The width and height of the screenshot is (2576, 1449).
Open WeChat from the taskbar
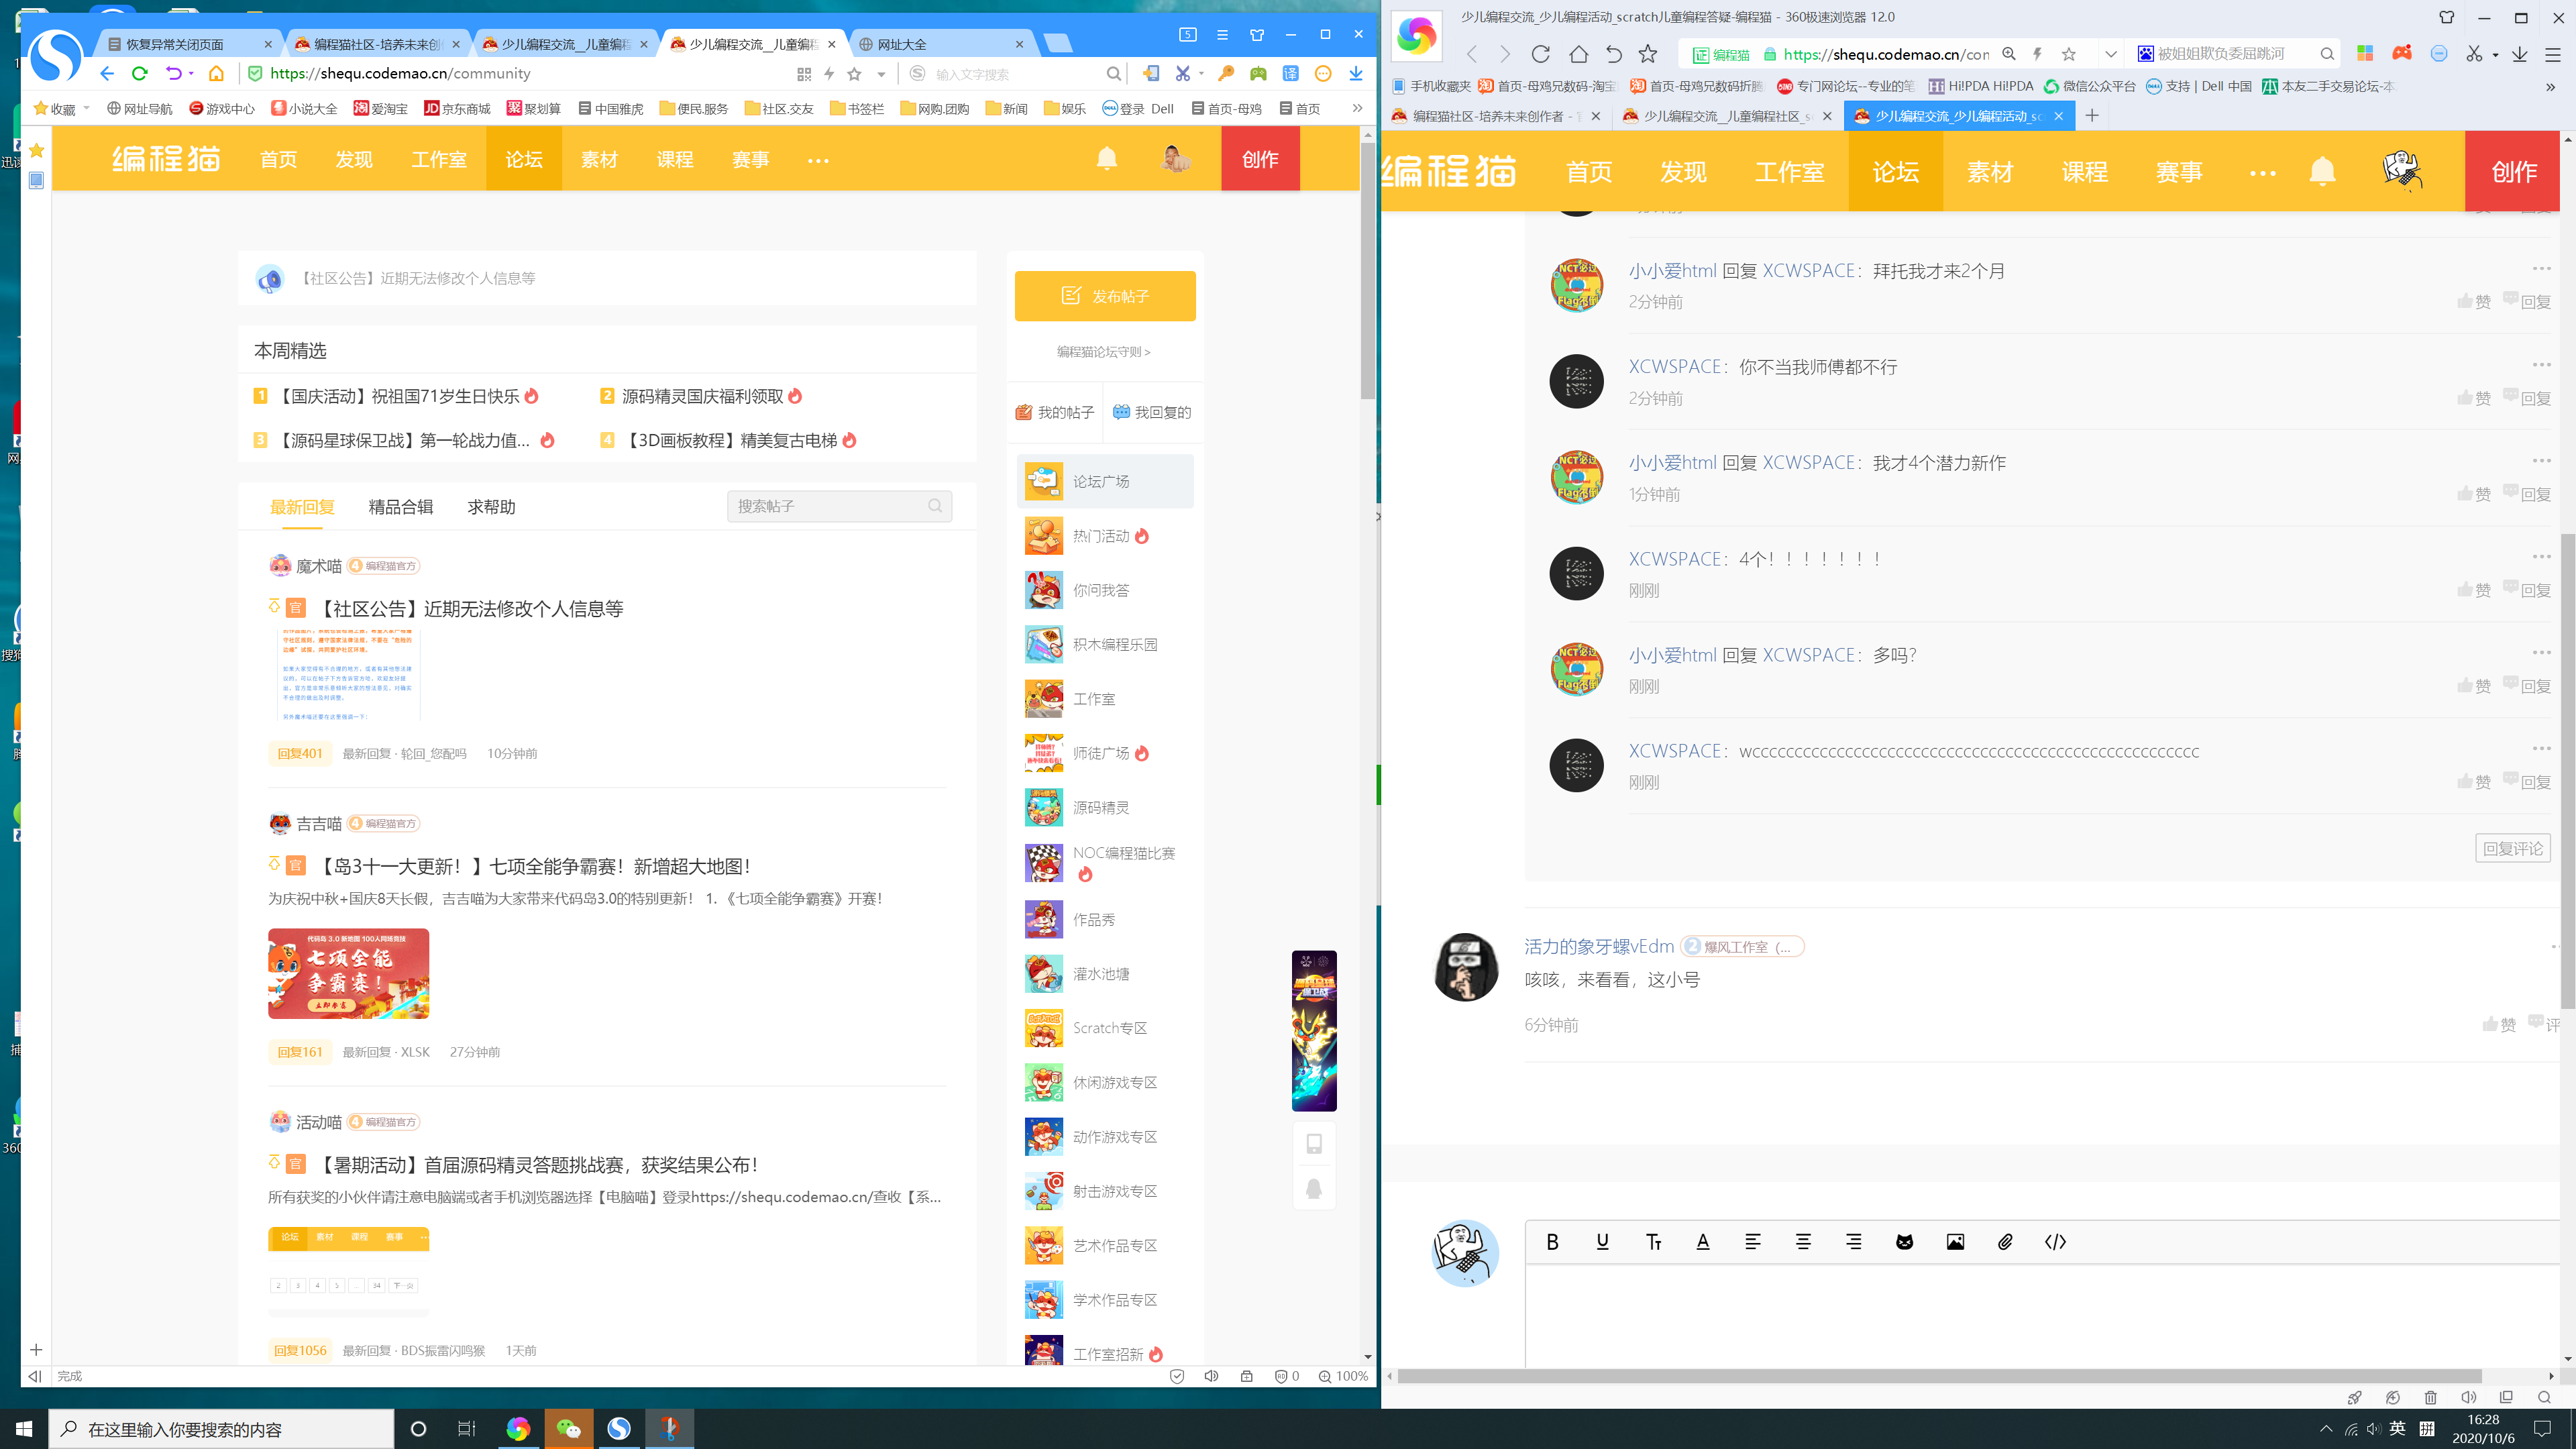point(569,1429)
